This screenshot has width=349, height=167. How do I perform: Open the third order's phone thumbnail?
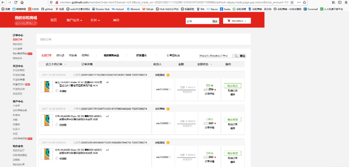click(x=47, y=154)
